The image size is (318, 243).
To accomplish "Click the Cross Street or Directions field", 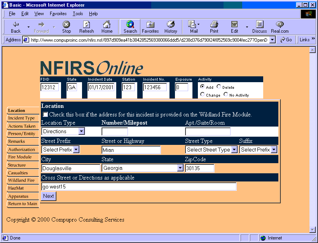I will point(139,187).
